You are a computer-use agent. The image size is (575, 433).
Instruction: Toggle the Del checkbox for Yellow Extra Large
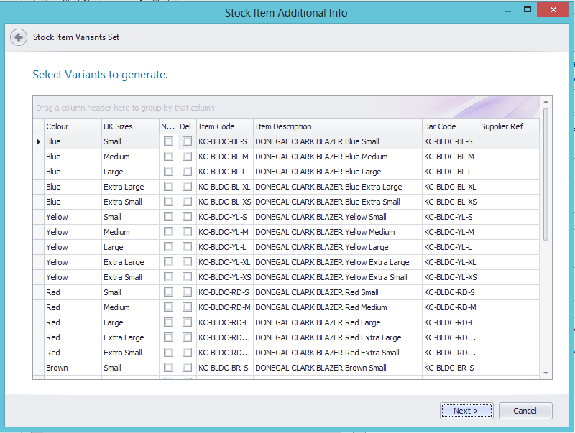tap(187, 262)
